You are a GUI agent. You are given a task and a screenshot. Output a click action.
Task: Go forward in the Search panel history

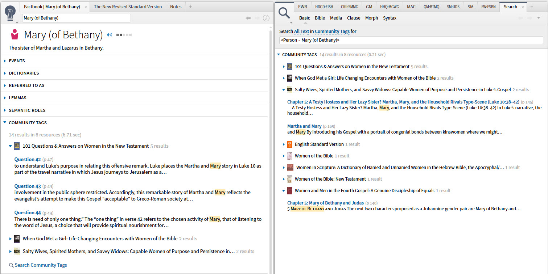[530, 18]
